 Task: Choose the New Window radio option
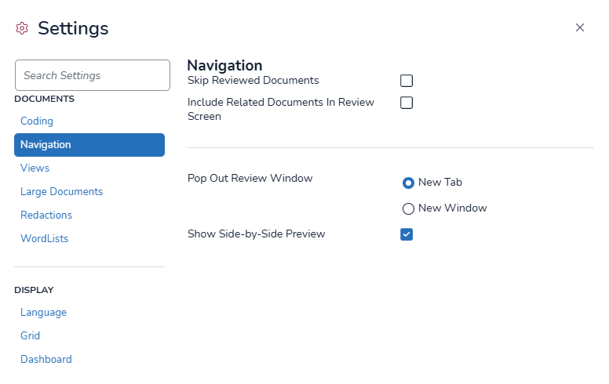408,209
